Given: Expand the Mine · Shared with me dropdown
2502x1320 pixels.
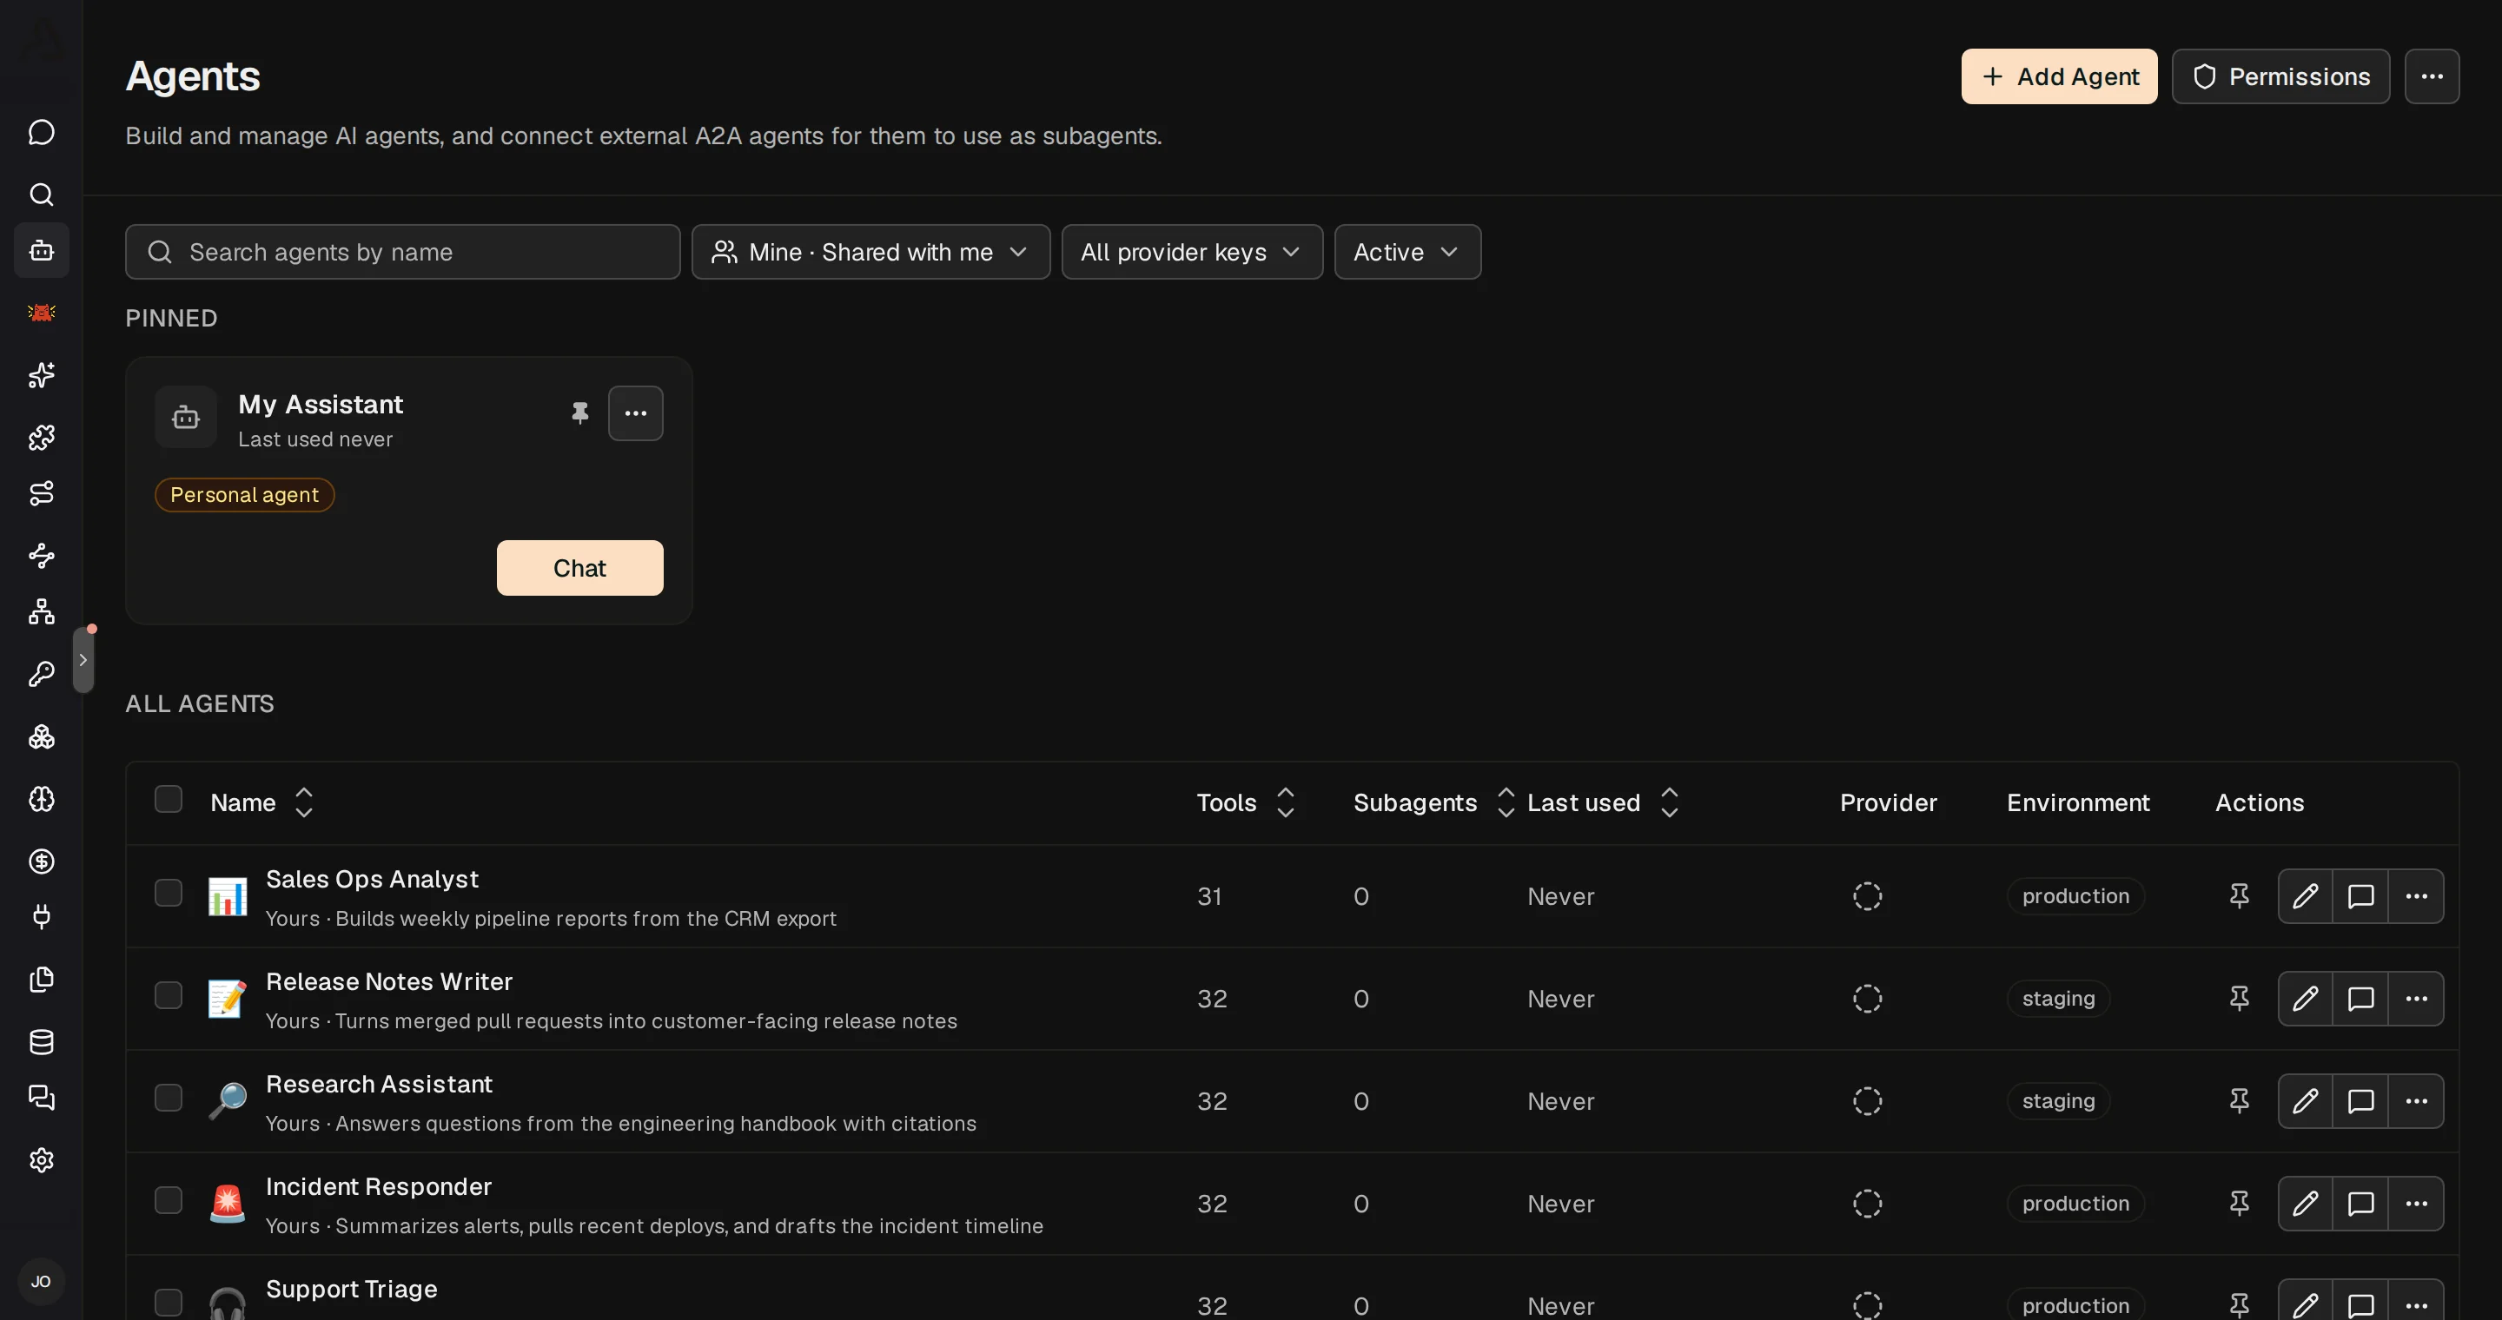Looking at the screenshot, I should point(870,253).
